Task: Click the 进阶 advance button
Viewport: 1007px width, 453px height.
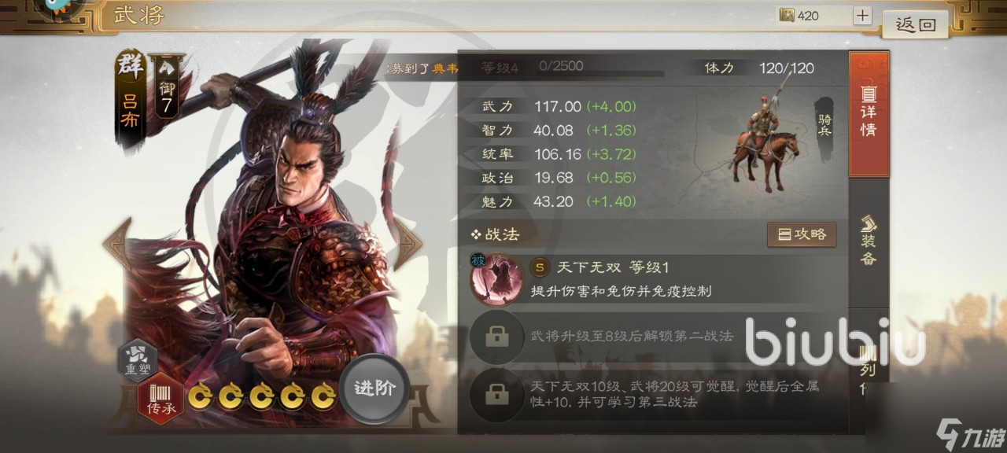Action: tap(374, 389)
